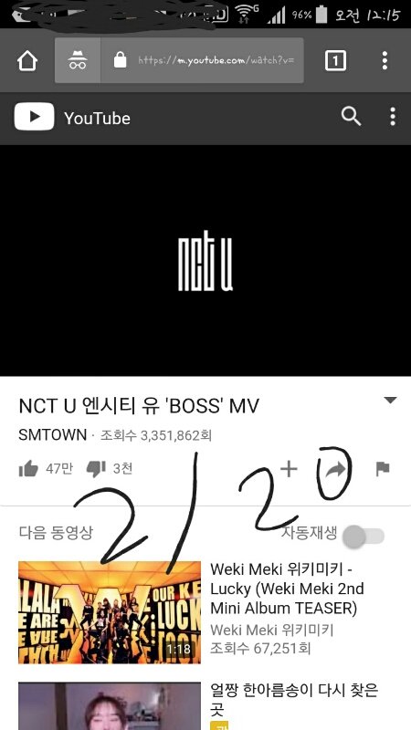Screen dimensions: 411x730
Task: Add video to playlist with plus icon
Action: (x=289, y=469)
